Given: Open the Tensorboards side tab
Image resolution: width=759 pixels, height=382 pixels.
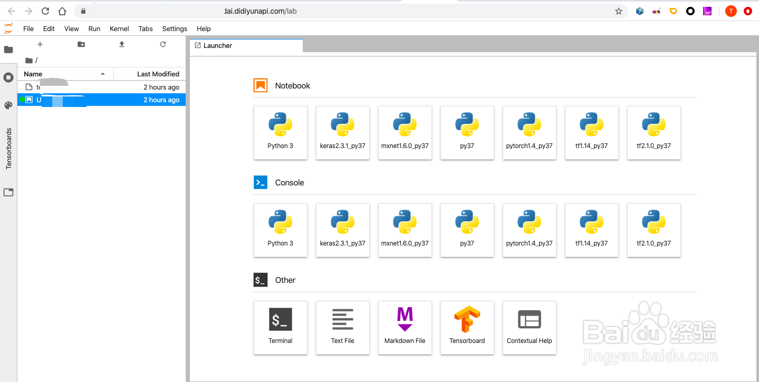Looking at the screenshot, I should point(8,149).
